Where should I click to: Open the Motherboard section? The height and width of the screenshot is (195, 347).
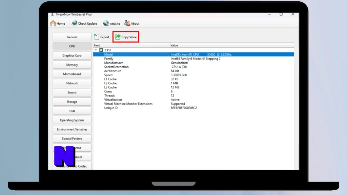point(72,74)
